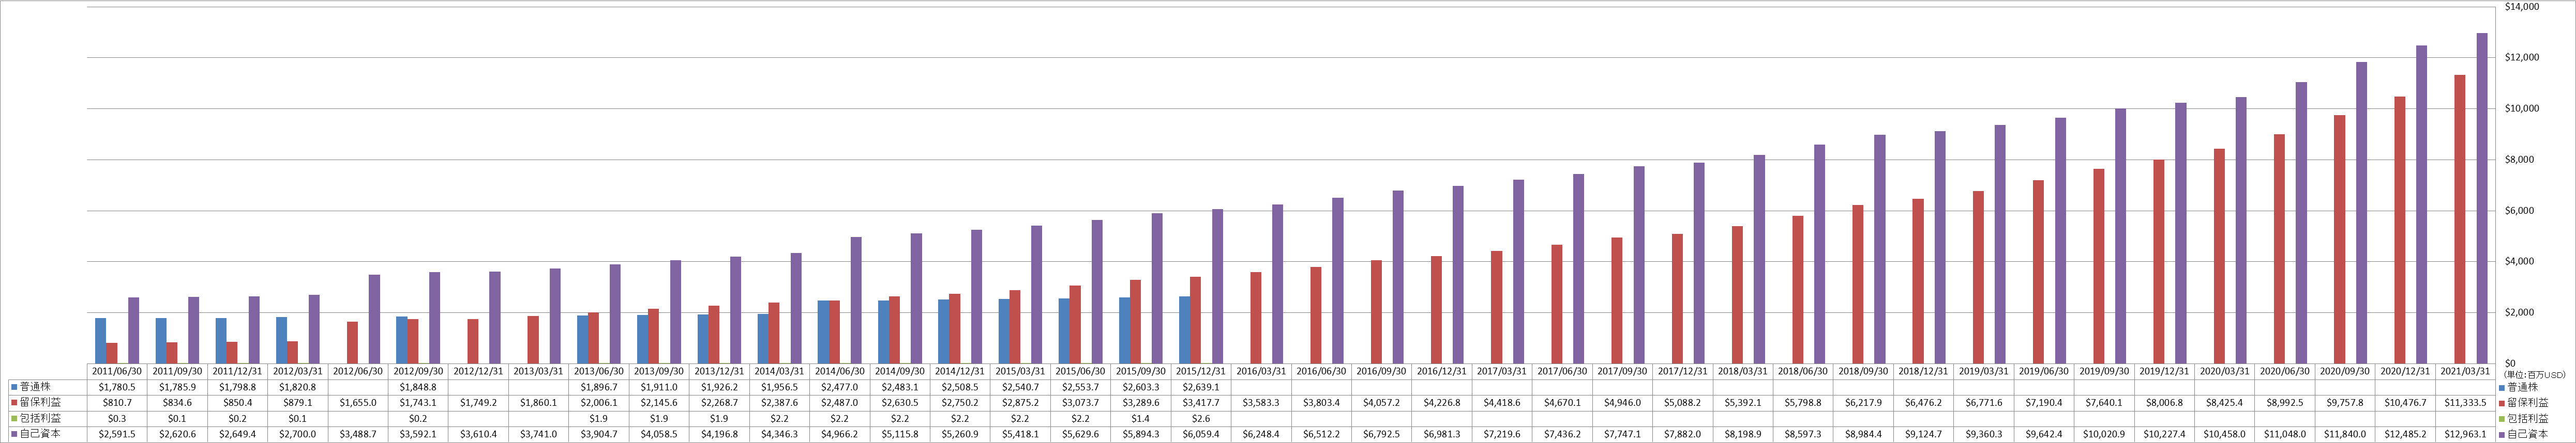Image resolution: width=2576 pixels, height=443 pixels.
Task: Click the $2,487.0 cell in 留保利益 row
Action: (x=840, y=402)
